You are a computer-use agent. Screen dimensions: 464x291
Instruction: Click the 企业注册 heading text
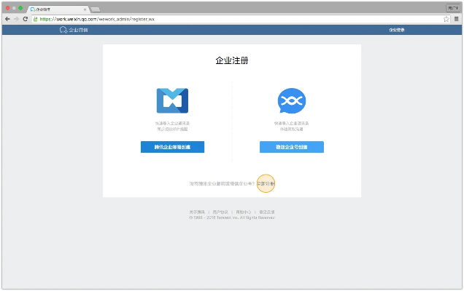click(x=232, y=60)
